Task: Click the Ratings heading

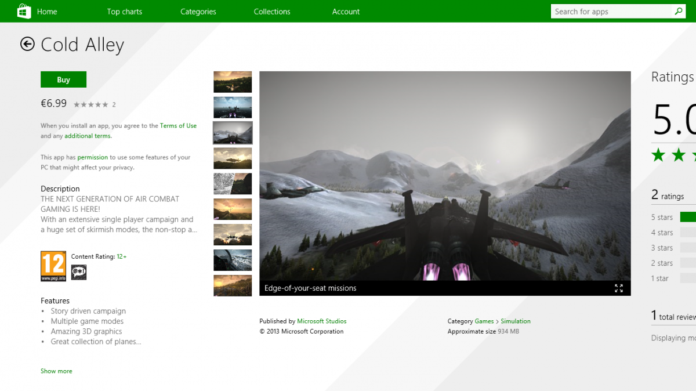Action: click(673, 77)
